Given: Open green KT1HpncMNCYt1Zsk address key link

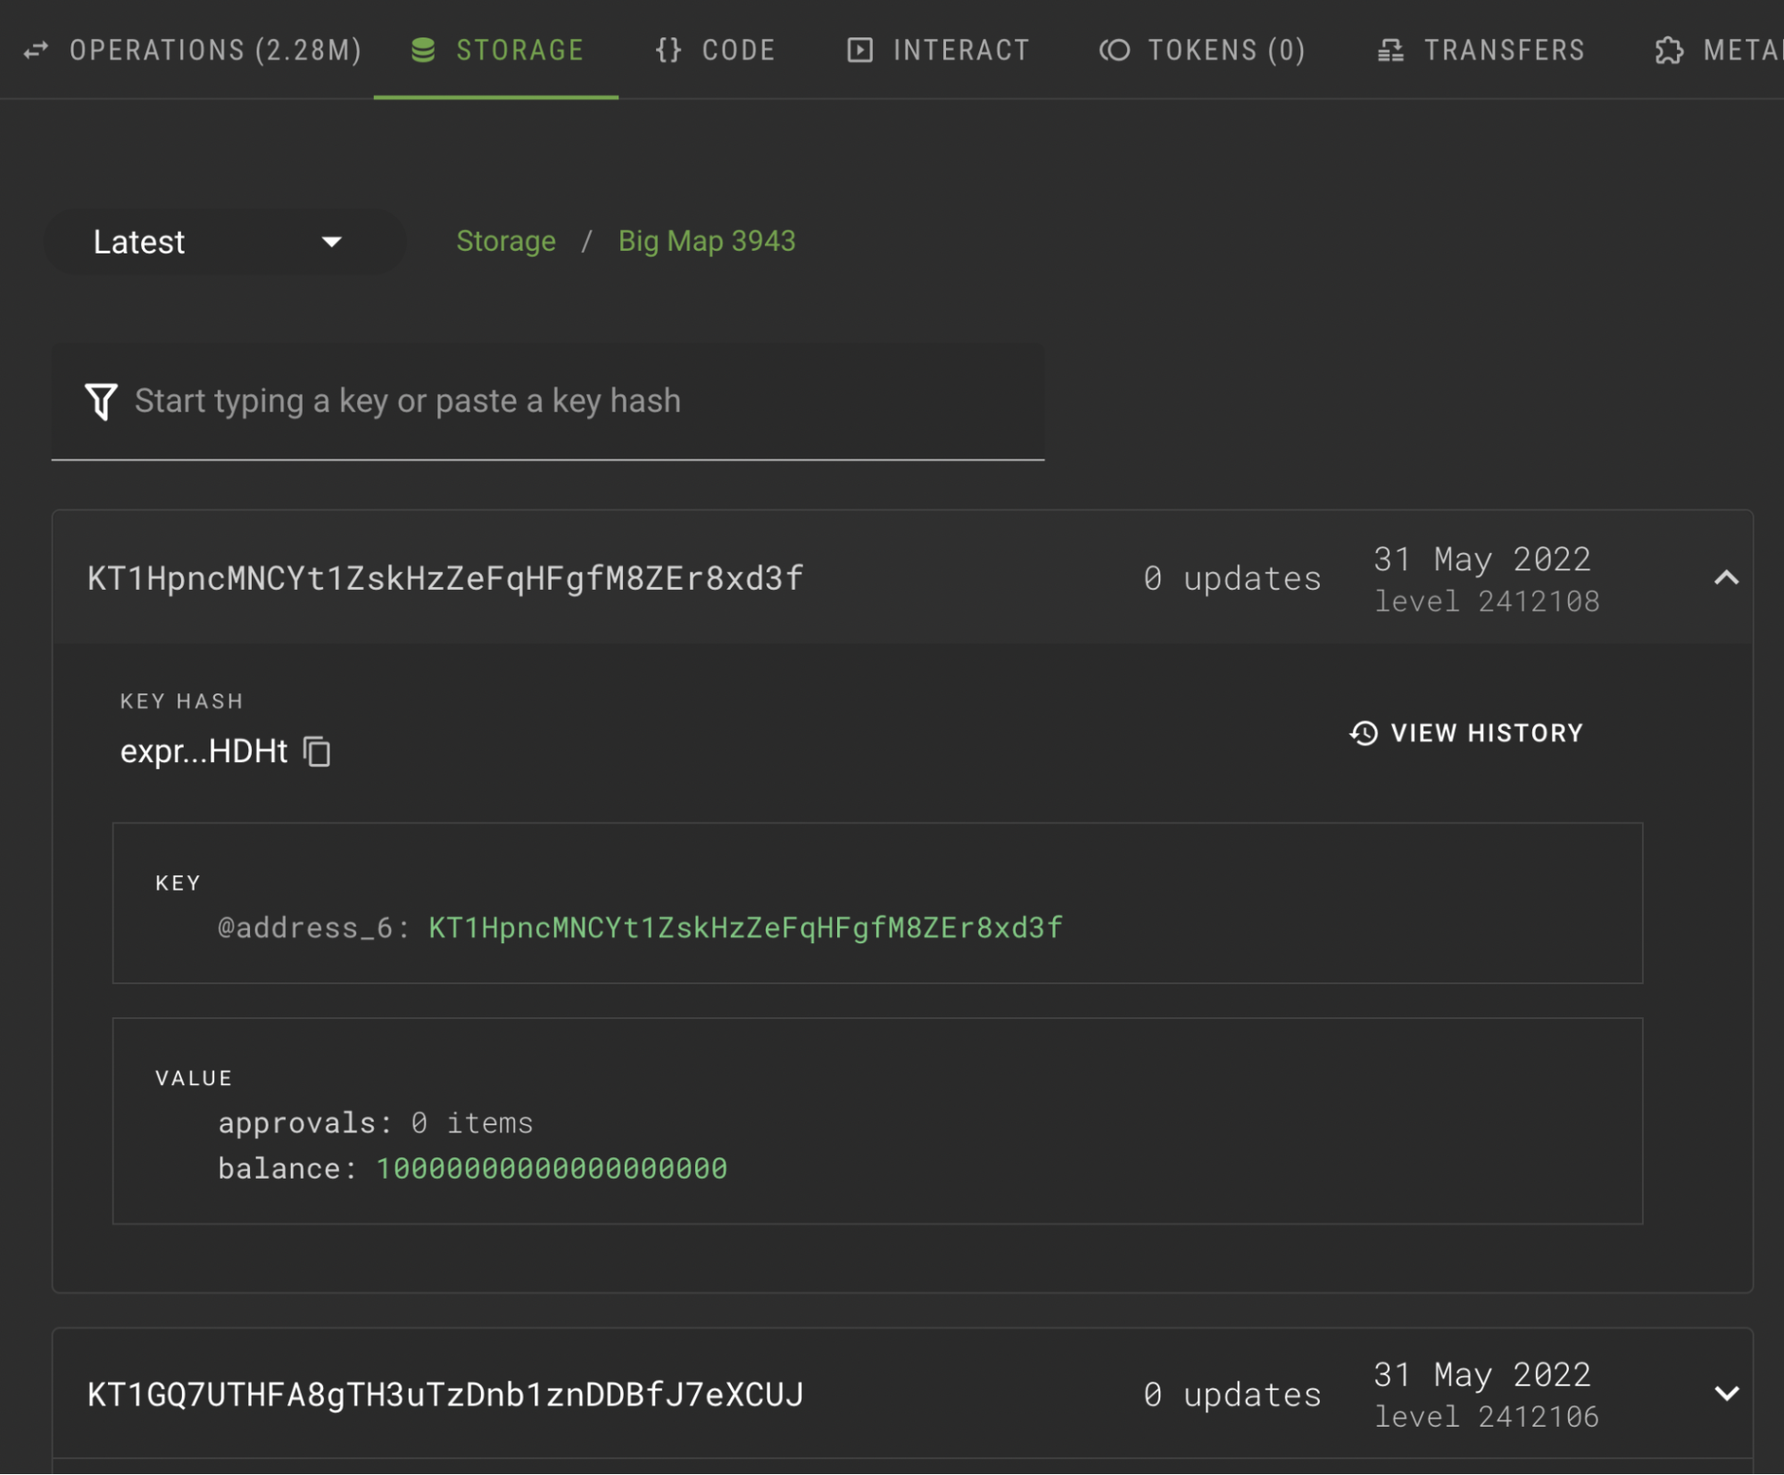Looking at the screenshot, I should point(745,928).
